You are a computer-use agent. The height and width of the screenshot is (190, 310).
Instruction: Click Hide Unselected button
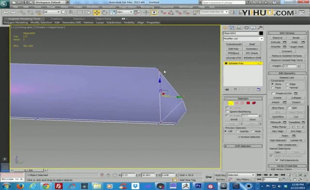pyautogui.click(x=287, y=145)
